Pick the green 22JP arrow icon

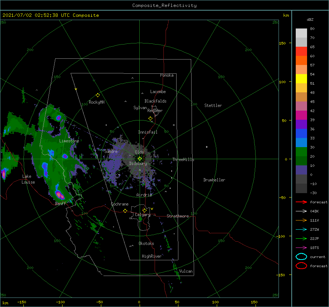pyautogui.click(x=301, y=238)
